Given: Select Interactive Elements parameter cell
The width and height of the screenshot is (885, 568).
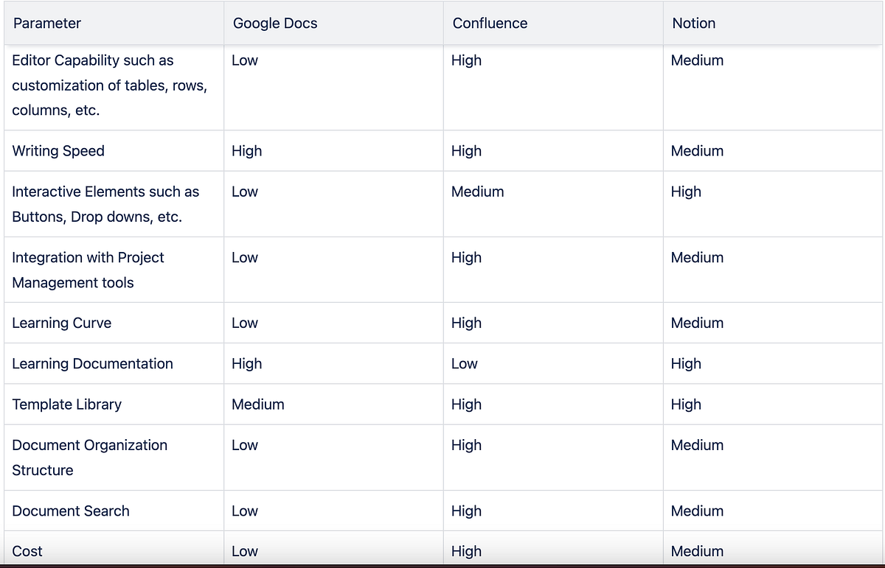Looking at the screenshot, I should pos(105,204).
